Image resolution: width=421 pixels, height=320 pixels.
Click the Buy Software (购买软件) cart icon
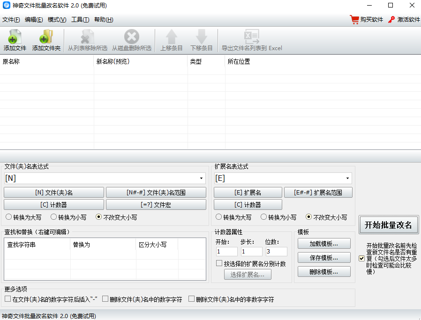(354, 20)
